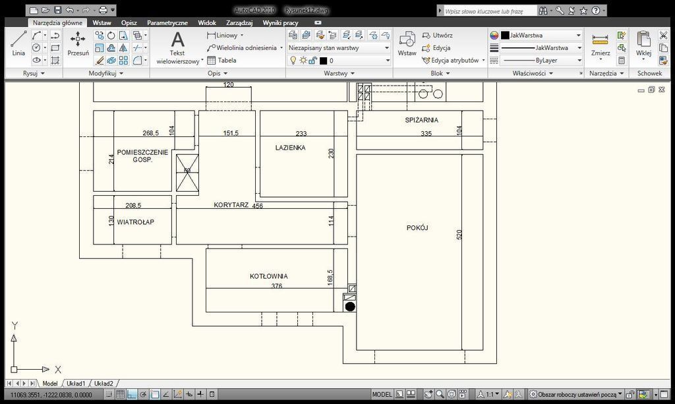Open Niezapisany stan warstwy dropdown
The height and width of the screenshot is (404, 675).
339,47
